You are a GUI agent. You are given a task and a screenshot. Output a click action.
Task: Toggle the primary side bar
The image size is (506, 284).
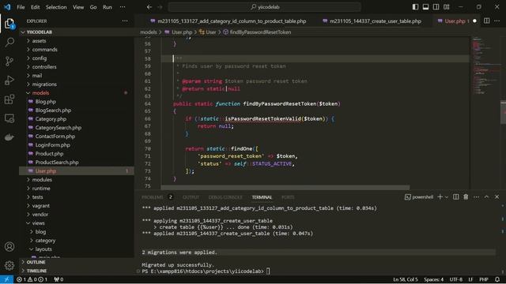click(x=415, y=7)
